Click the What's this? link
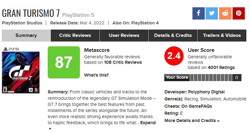The image size is (250, 133). tap(96, 75)
